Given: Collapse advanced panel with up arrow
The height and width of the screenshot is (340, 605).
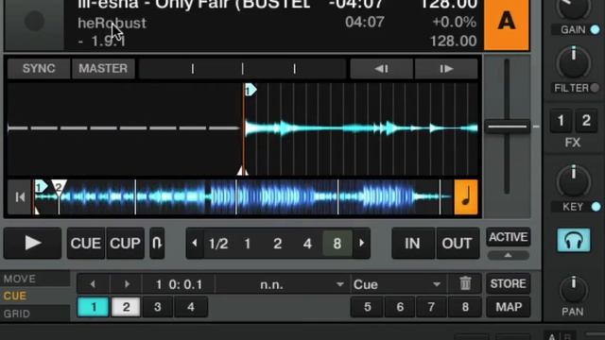Looking at the screenshot, I should click(509, 255).
